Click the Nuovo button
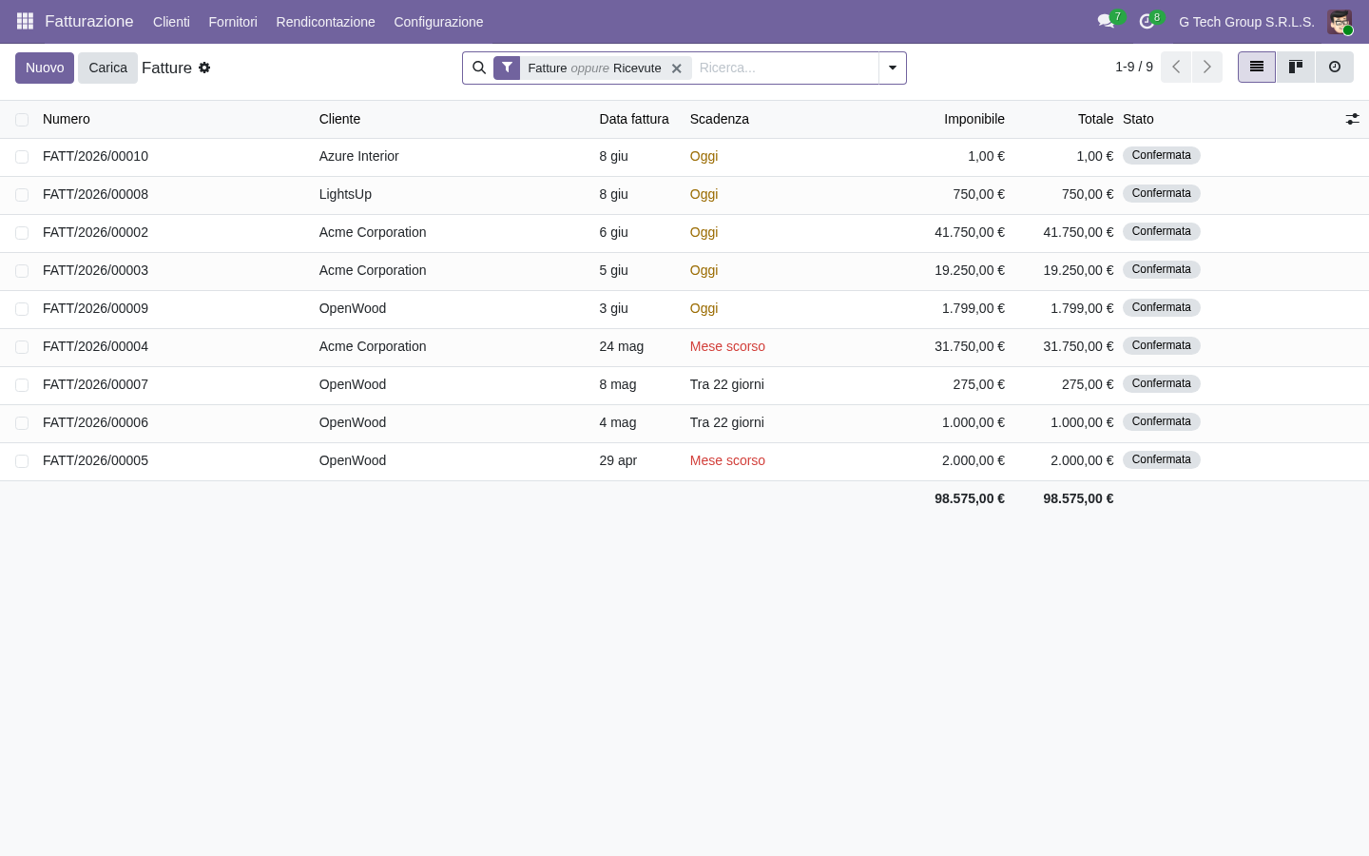The height and width of the screenshot is (856, 1369). (45, 68)
